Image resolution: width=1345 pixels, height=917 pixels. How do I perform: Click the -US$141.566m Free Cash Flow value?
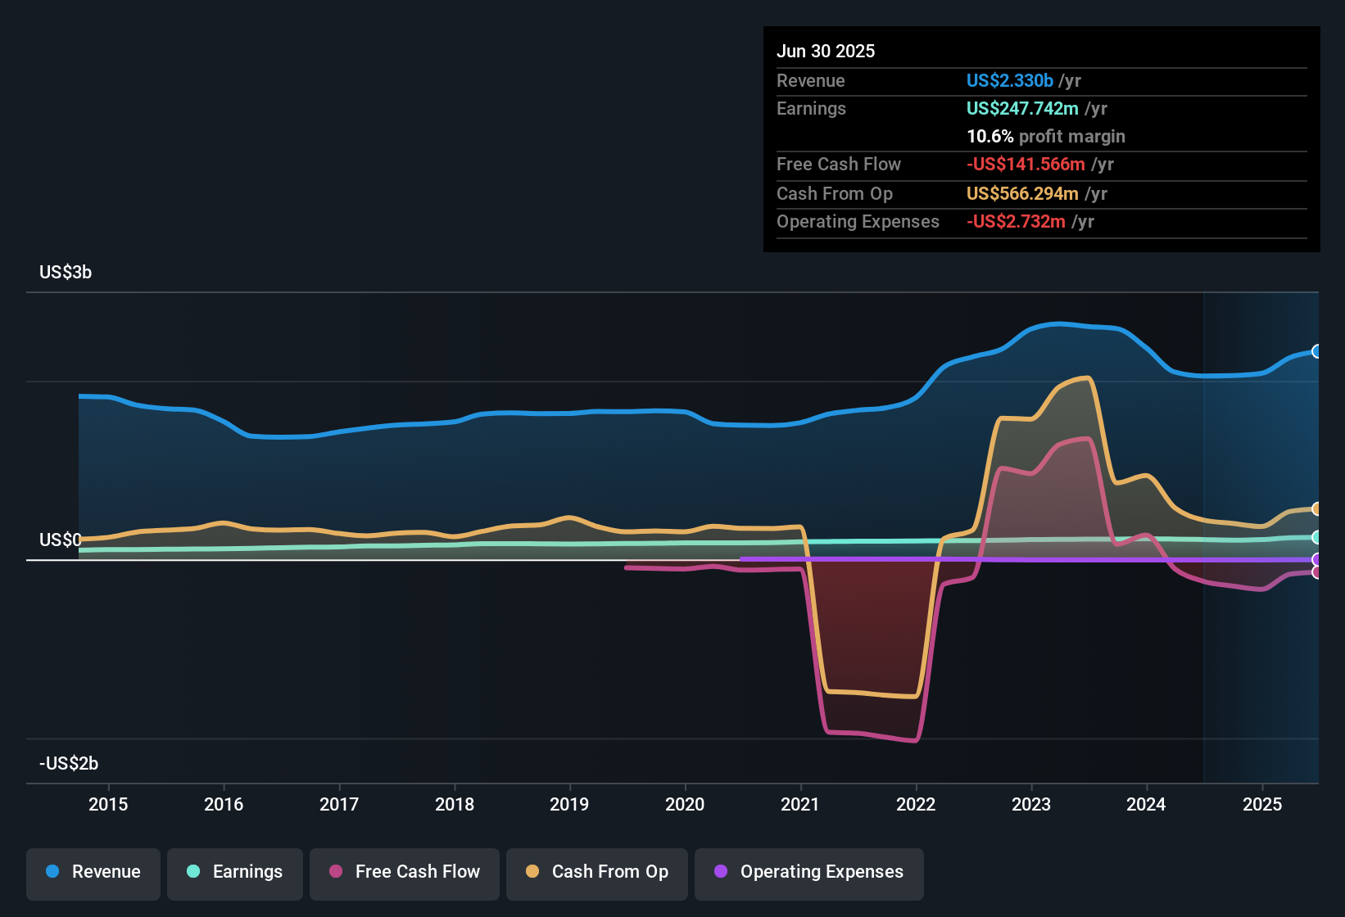pyautogui.click(x=1023, y=164)
